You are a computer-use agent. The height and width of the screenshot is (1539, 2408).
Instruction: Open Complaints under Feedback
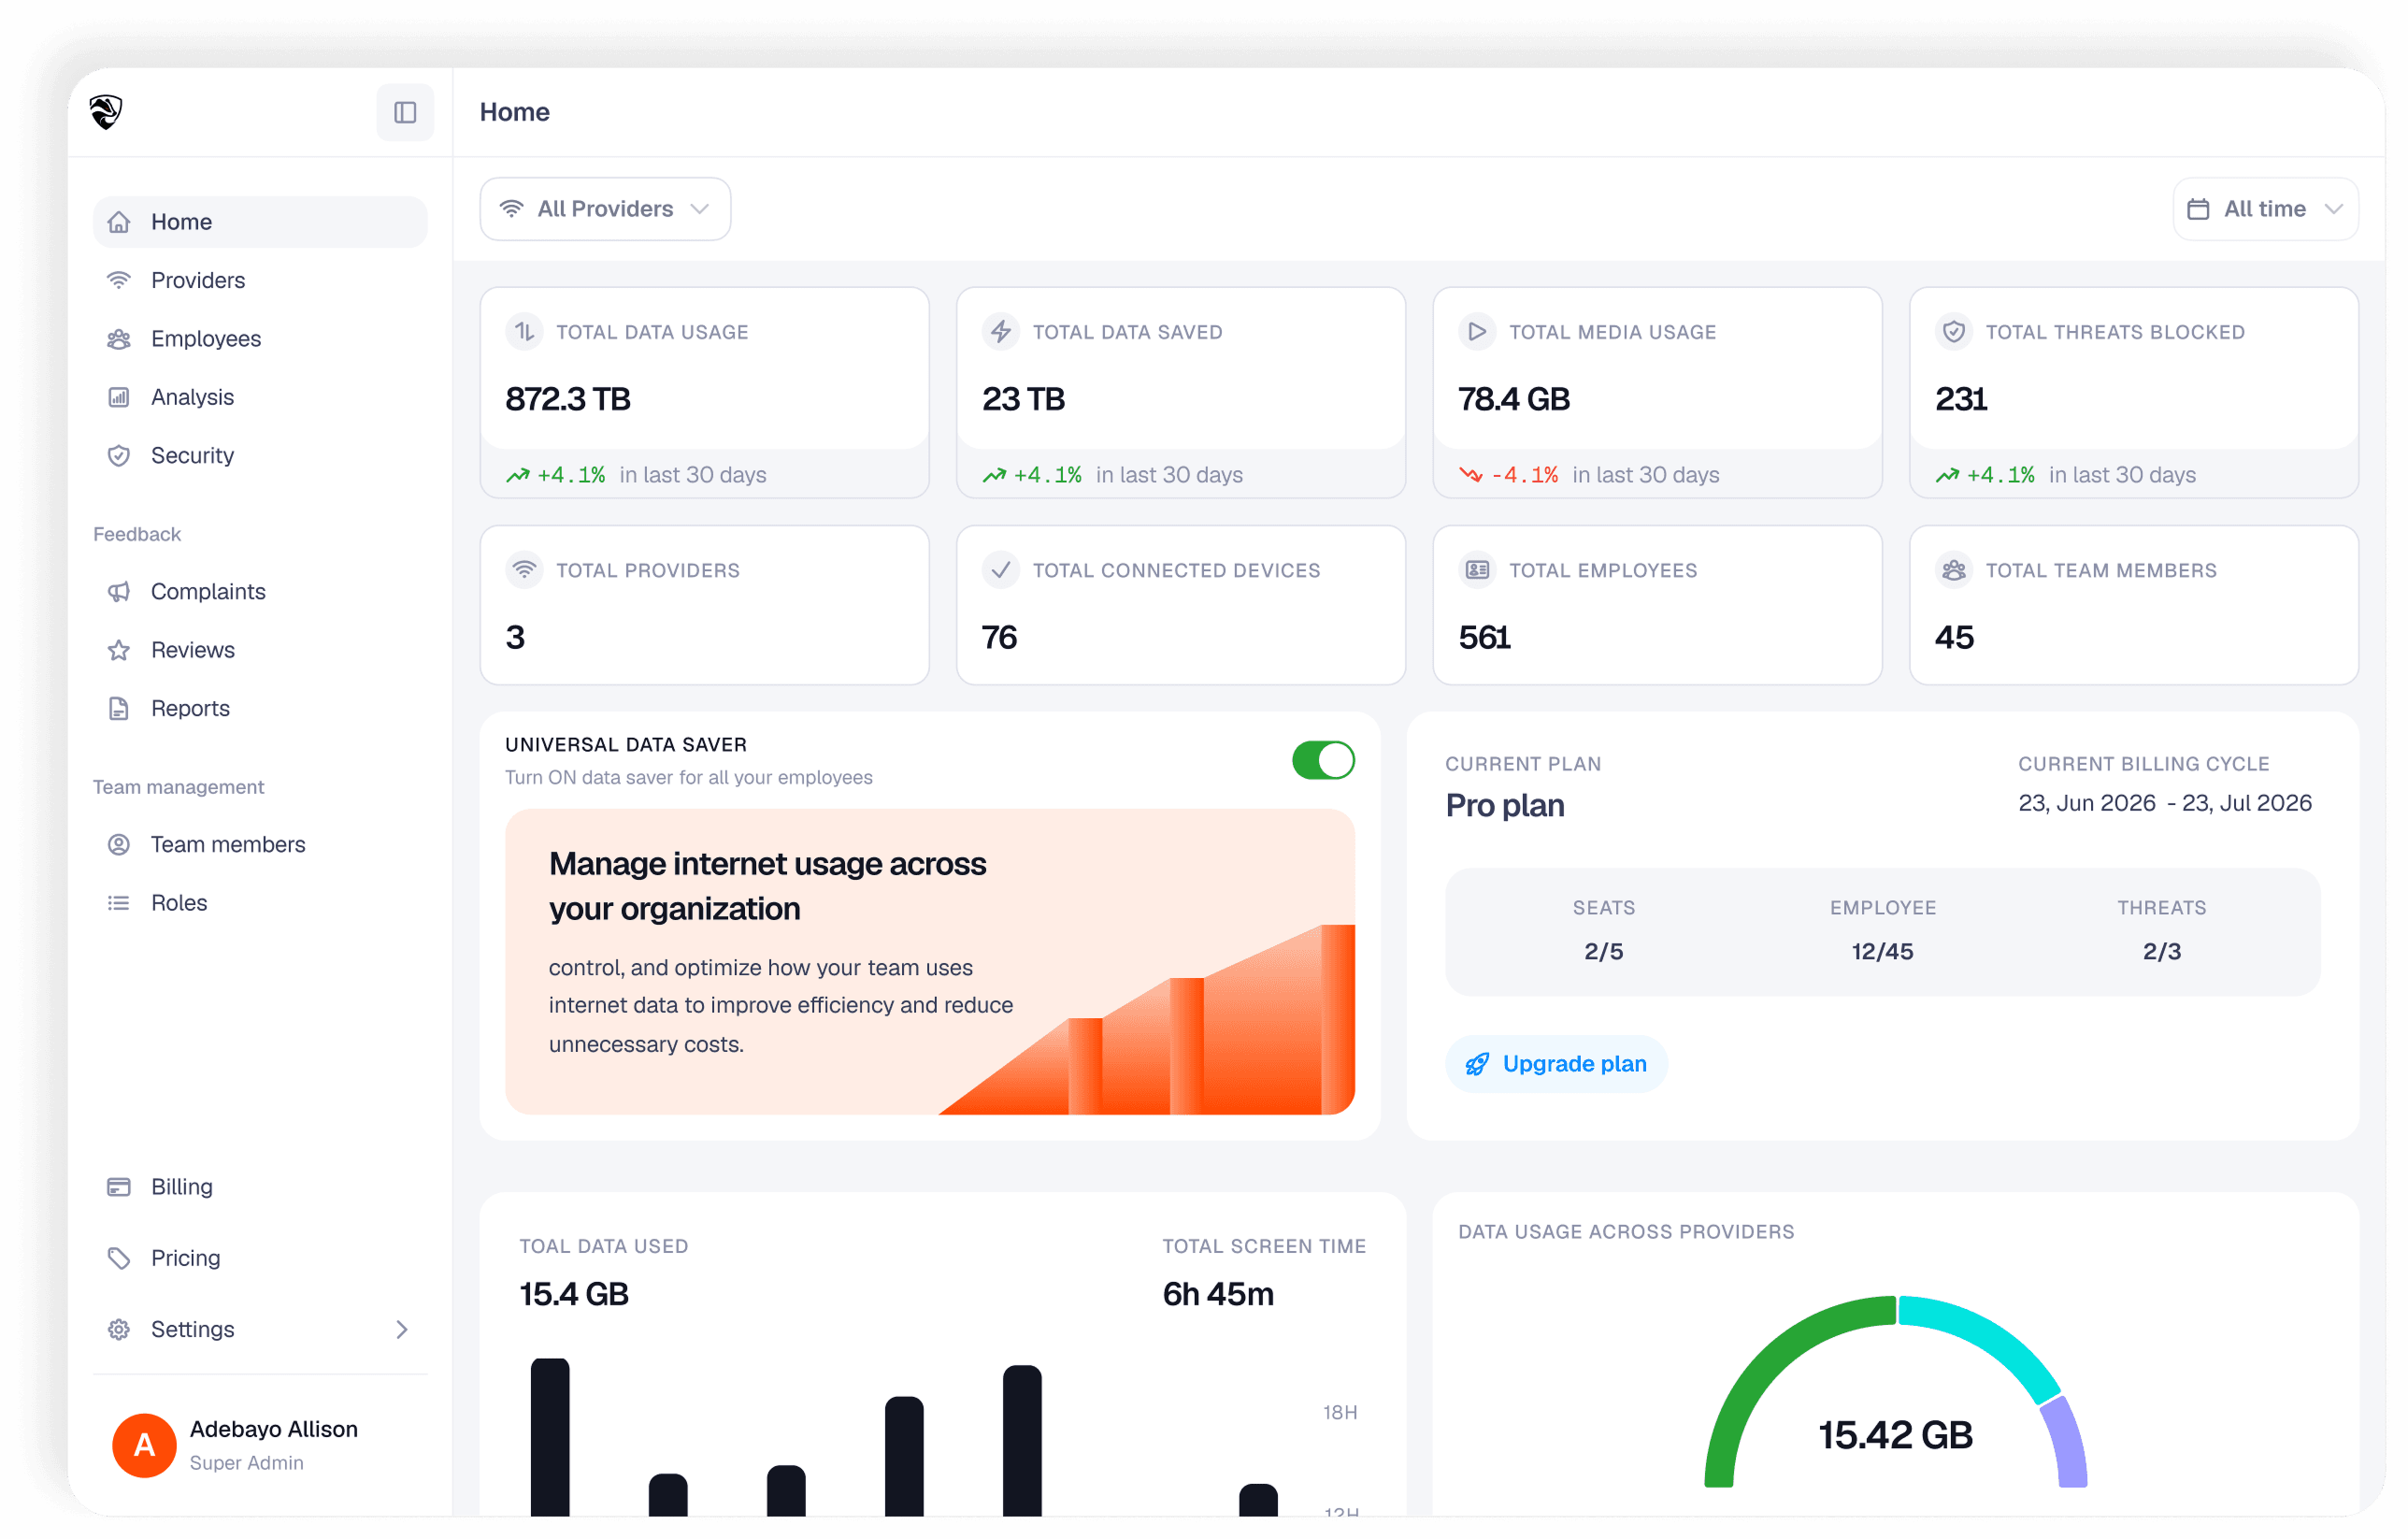(260, 592)
